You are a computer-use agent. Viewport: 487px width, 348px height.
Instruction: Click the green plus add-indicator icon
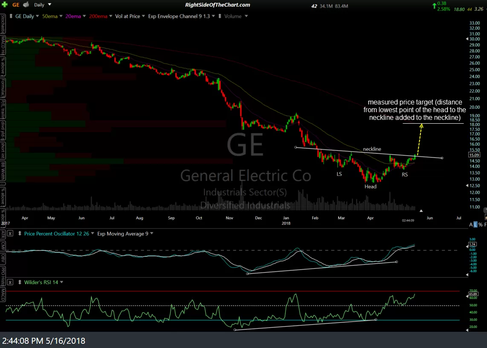(x=4, y=5)
